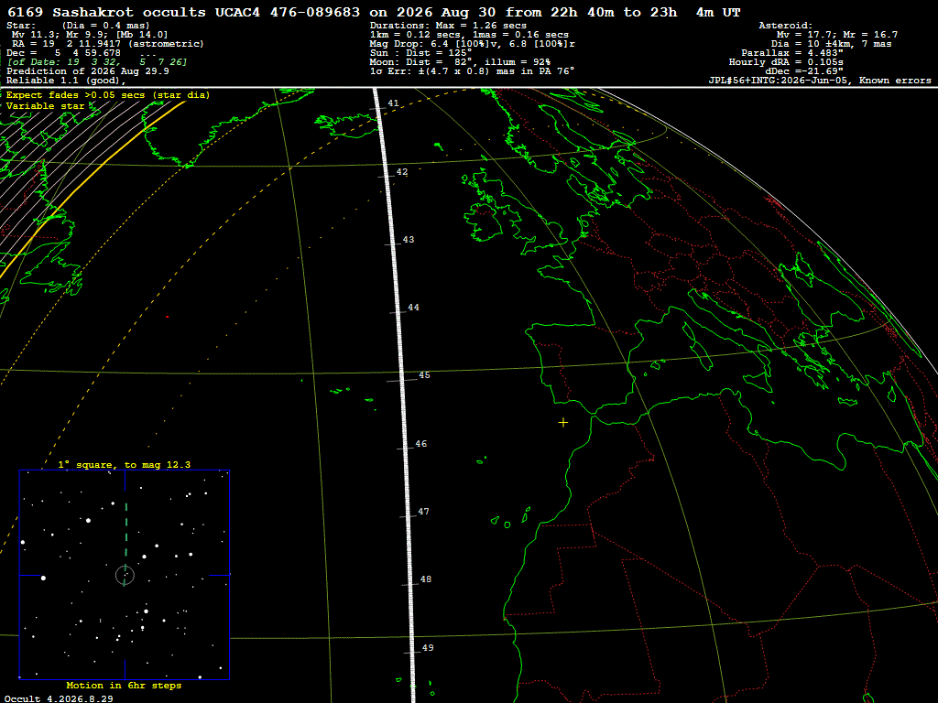The image size is (938, 703).
Task: Click the star finder chart thumbnail
Action: point(125,575)
